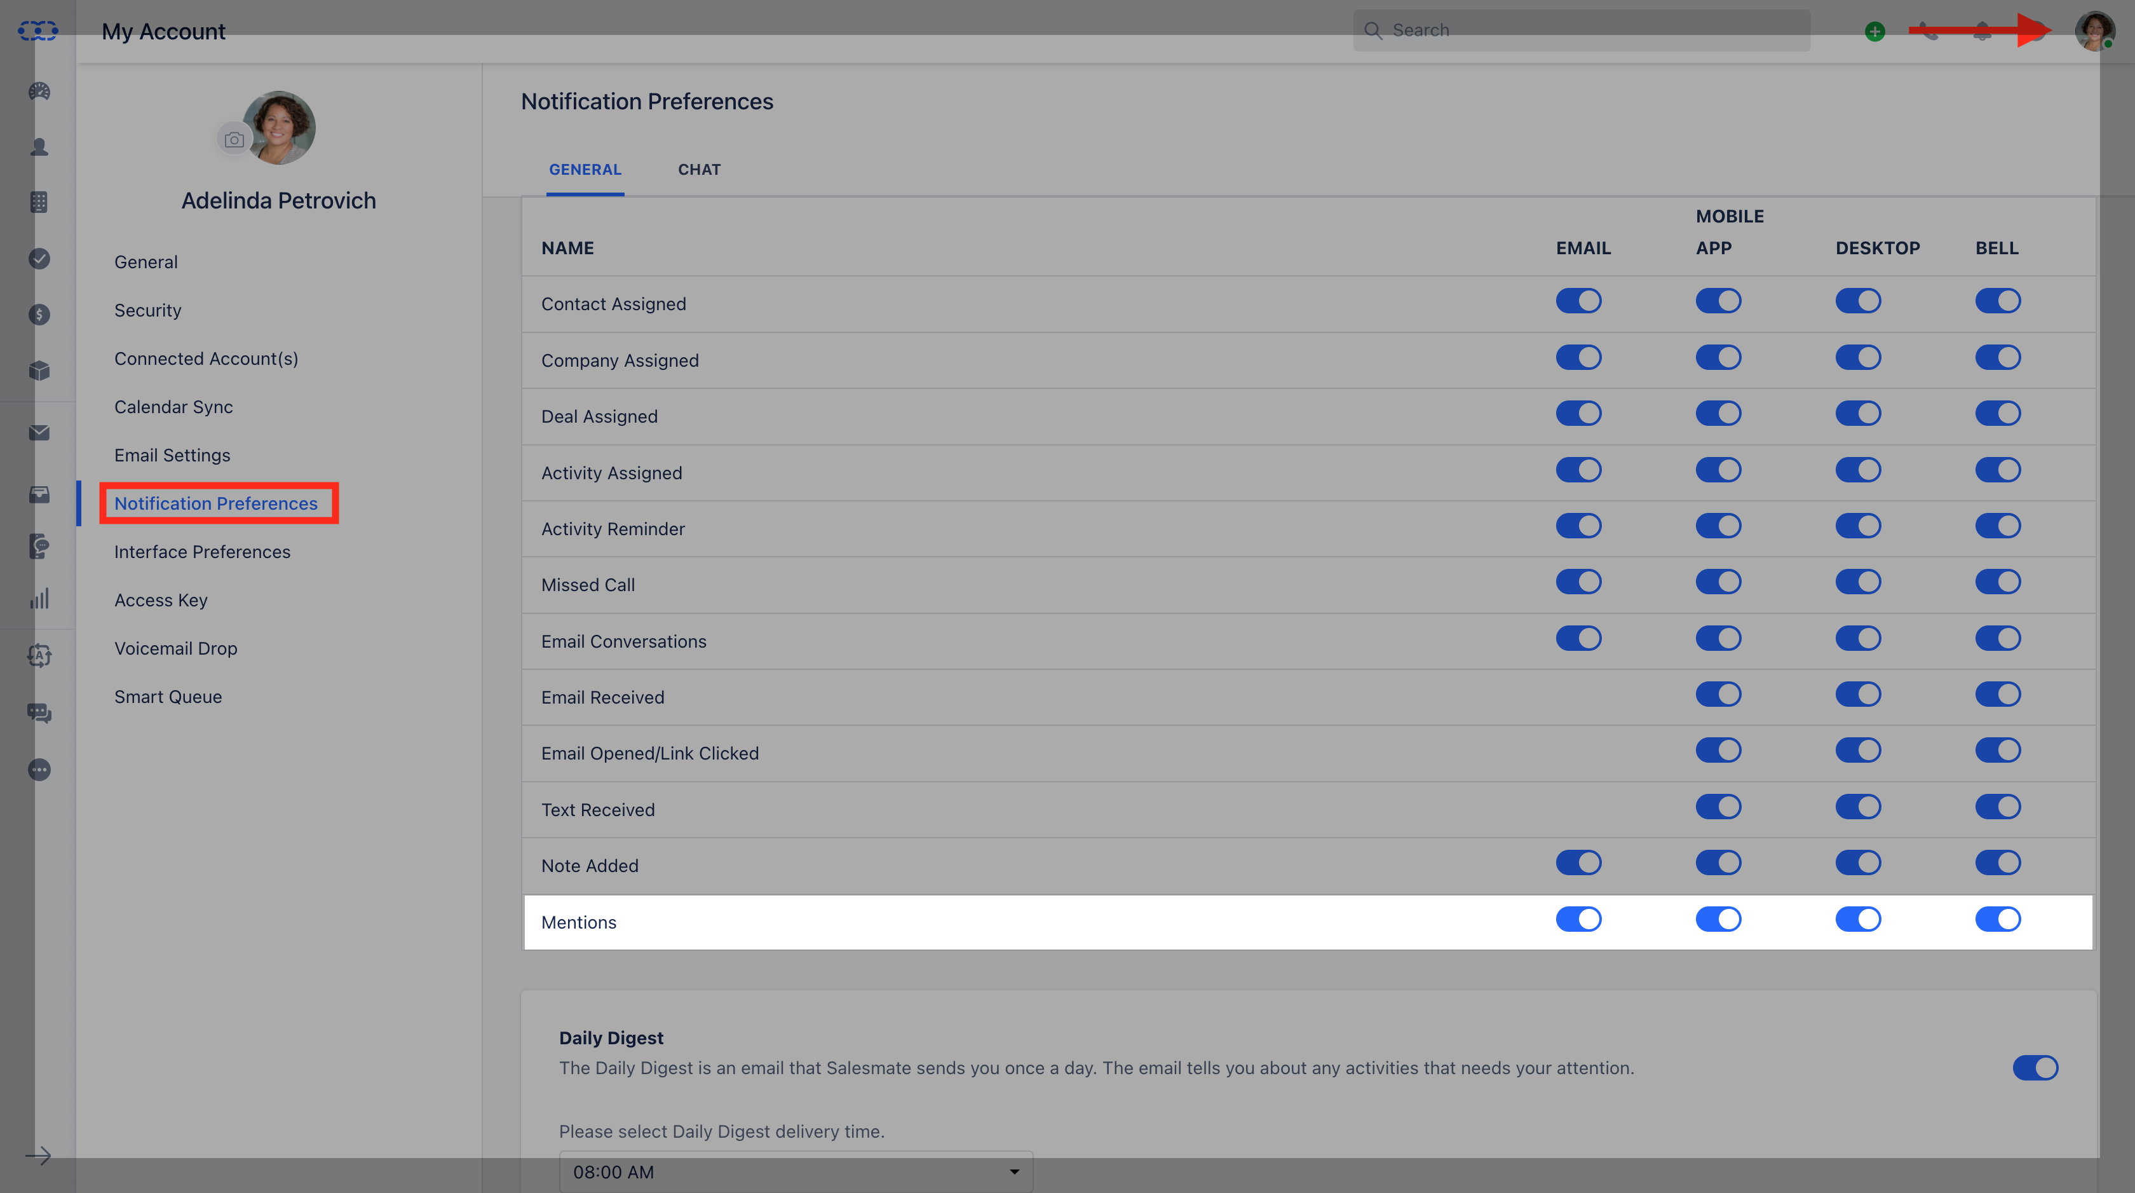This screenshot has height=1193, width=2135.
Task: Toggle Desktop notification for Email Received
Action: pos(1857,694)
